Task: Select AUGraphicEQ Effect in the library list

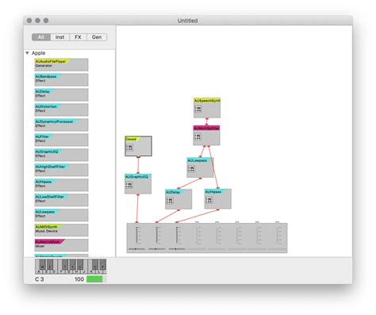Action: (61, 155)
